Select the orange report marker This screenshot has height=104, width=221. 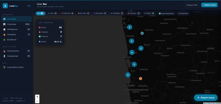pyautogui.click(x=140, y=78)
